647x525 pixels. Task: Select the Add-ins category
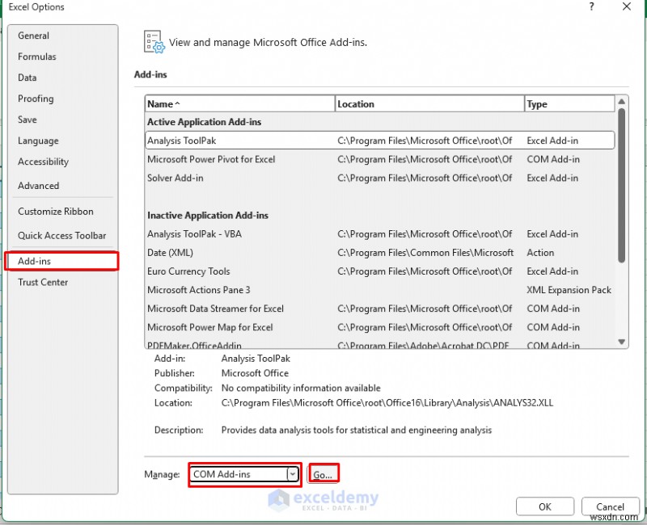62,261
